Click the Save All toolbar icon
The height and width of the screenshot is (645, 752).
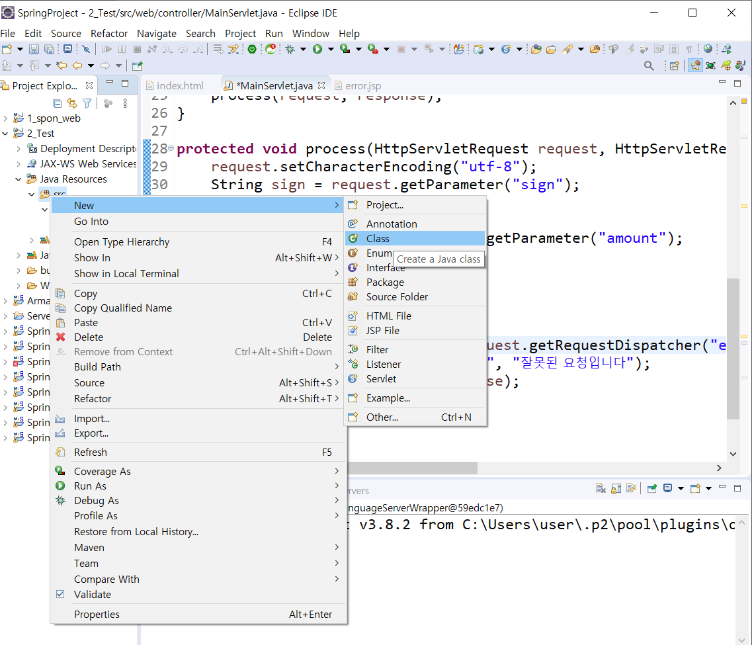[x=49, y=49]
